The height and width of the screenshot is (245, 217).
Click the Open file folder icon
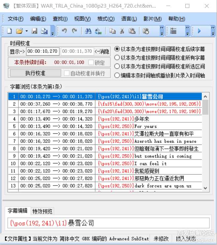coord(19,31)
